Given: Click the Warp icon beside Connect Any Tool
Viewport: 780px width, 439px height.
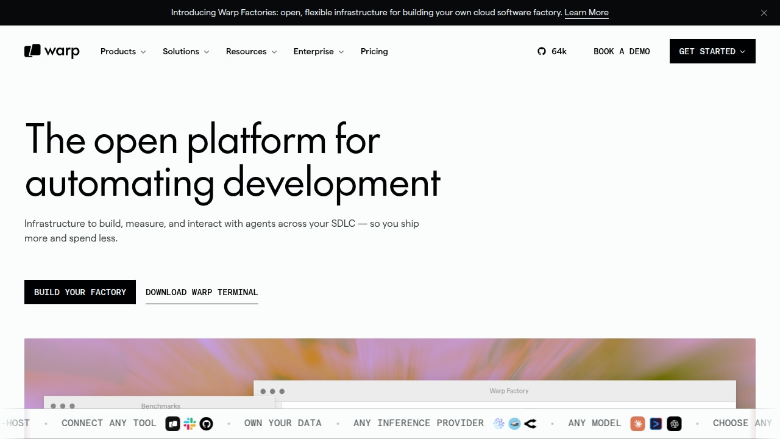Looking at the screenshot, I should [x=173, y=424].
